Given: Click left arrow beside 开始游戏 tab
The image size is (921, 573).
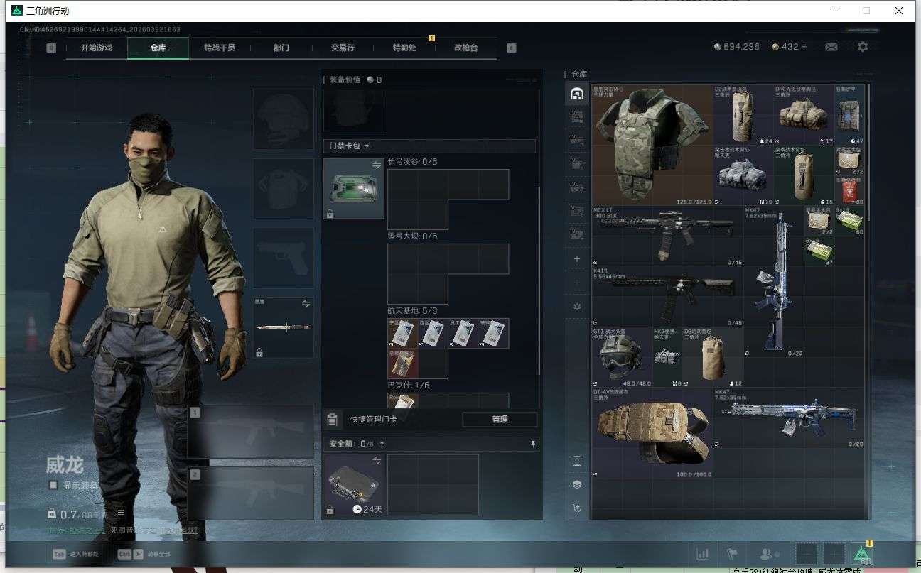Looking at the screenshot, I should pyautogui.click(x=51, y=48).
